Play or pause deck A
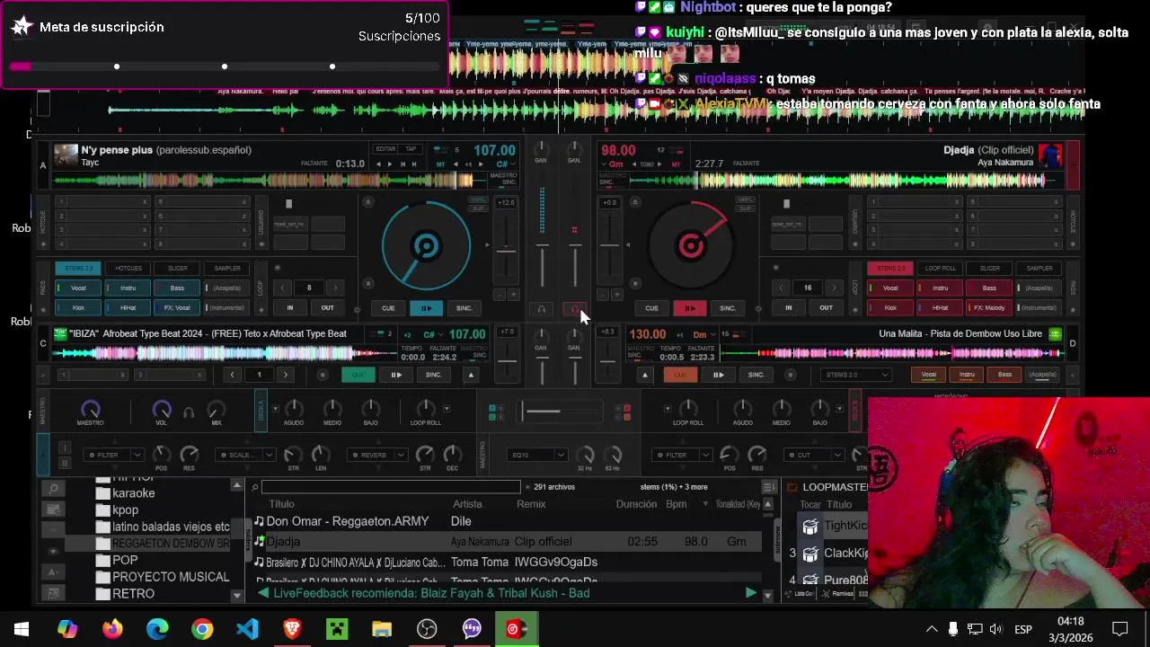This screenshot has height=647, width=1150. (x=426, y=308)
